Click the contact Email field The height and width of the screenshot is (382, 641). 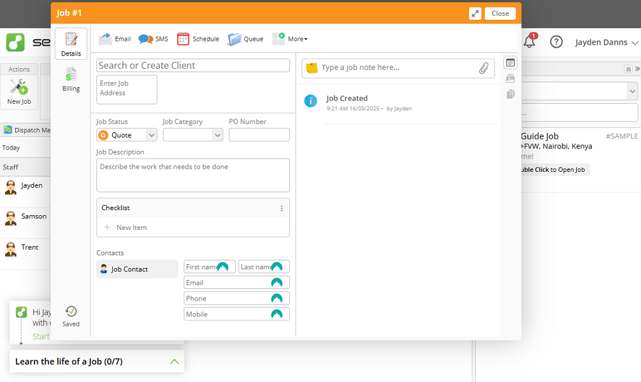(236, 283)
